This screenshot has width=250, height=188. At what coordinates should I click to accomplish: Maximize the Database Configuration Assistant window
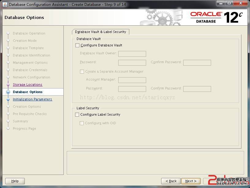tap(229, 3)
